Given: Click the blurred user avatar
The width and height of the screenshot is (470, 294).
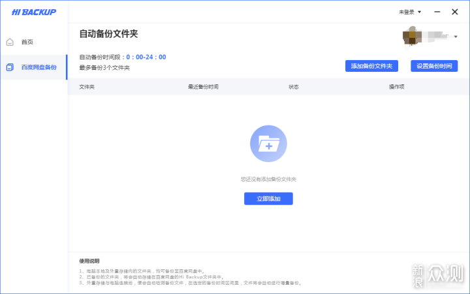Looking at the screenshot, I should pos(412,37).
